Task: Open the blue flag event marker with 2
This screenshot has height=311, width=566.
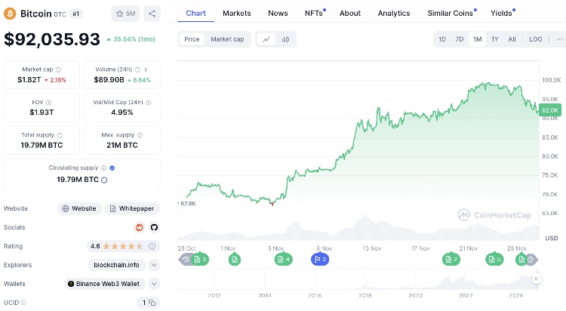Action: click(320, 260)
